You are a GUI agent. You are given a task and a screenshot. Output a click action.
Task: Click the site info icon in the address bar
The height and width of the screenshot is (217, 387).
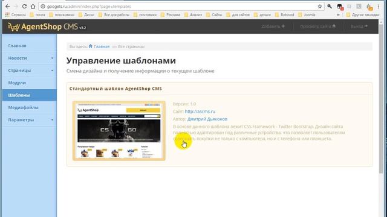pyautogui.click(x=43, y=7)
